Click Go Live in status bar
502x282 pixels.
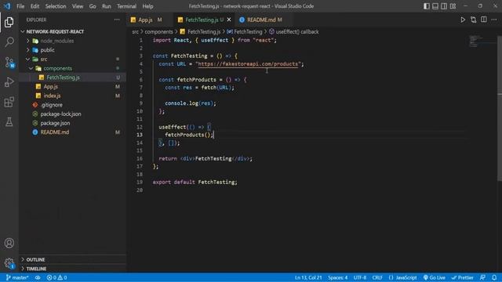(434, 277)
